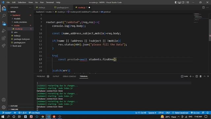This screenshot has width=211, height=119.
Task: Create a new terminal with plus icon
Action: [190, 76]
